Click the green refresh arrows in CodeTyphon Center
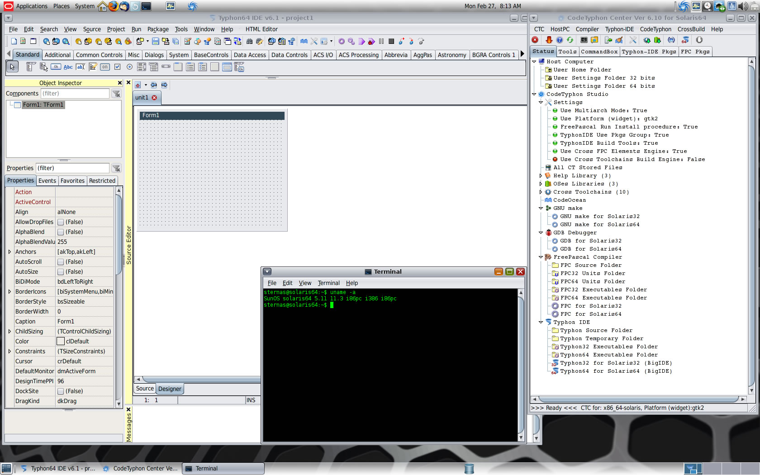Viewport: 760px width, 475px height. click(570, 40)
